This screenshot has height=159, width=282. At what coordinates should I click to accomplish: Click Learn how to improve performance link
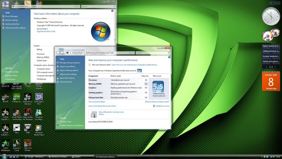pos(134,65)
